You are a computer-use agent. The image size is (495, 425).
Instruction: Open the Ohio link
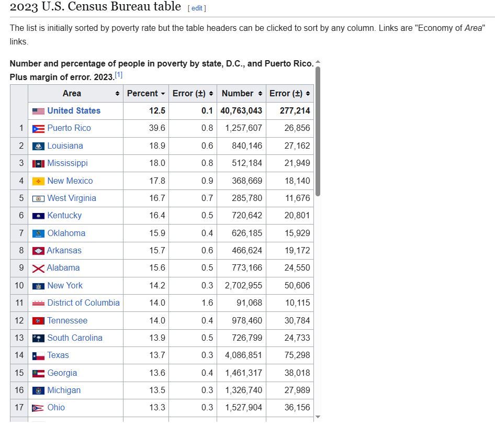[56, 408]
